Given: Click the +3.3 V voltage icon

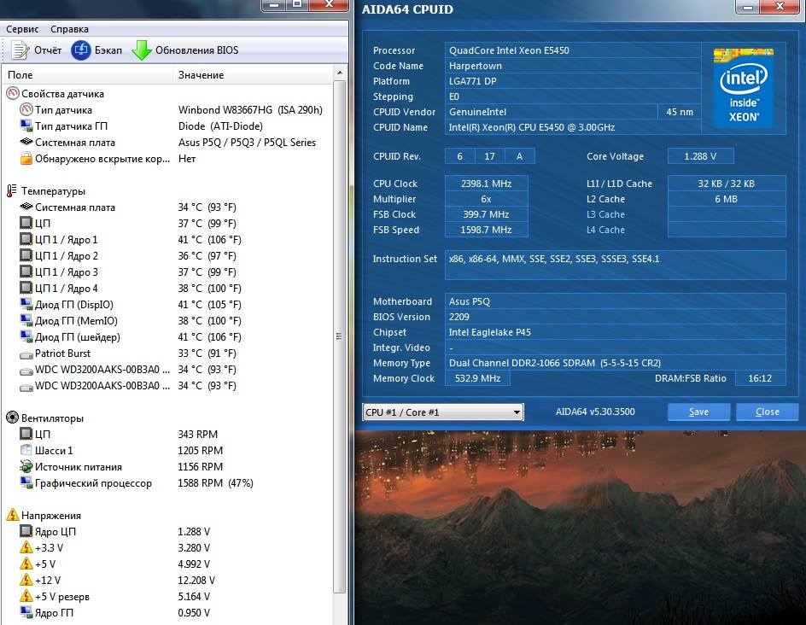Looking at the screenshot, I should (26, 547).
